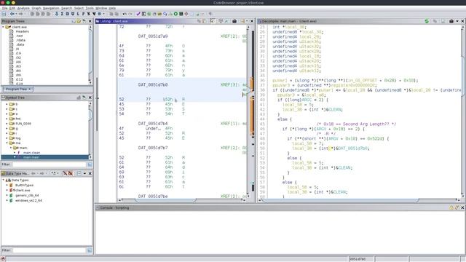Viewport: 466px width, 262px height.
Task: Collapse the client.exe root in Program Trees
Action: [x=3, y=27]
